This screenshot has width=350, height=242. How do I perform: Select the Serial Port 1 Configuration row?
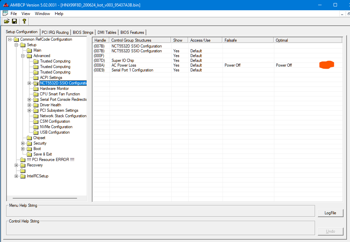tap(217, 70)
